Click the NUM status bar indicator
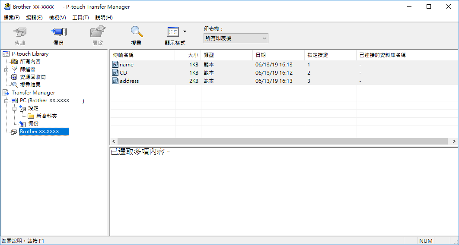The width and height of the screenshot is (459, 245). click(x=426, y=241)
